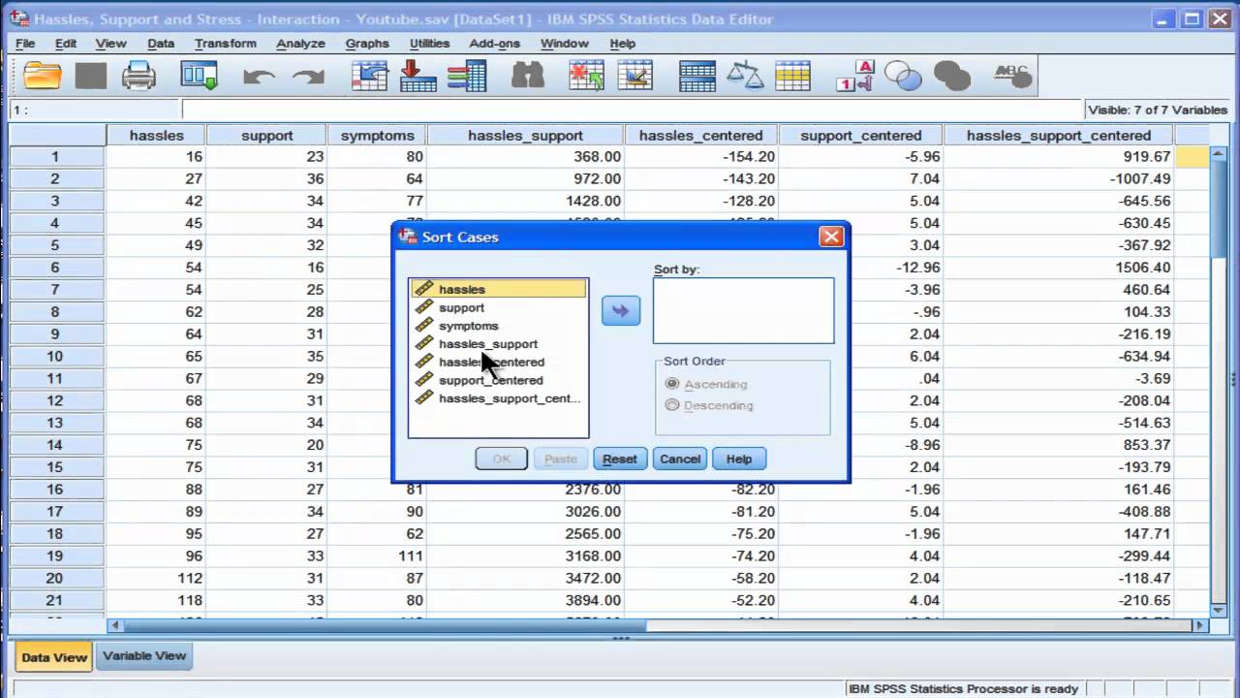This screenshot has height=698, width=1240.
Task: Switch to the Variable View tab
Action: coord(144,656)
